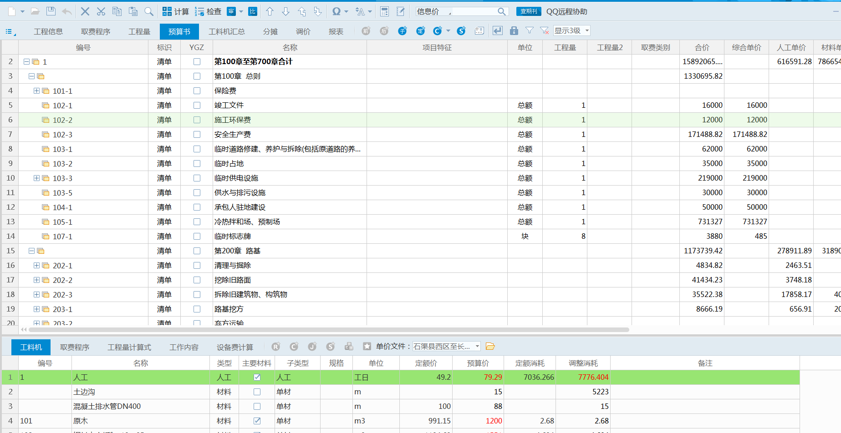
Task: Click the new file icon
Action: [x=12, y=11]
